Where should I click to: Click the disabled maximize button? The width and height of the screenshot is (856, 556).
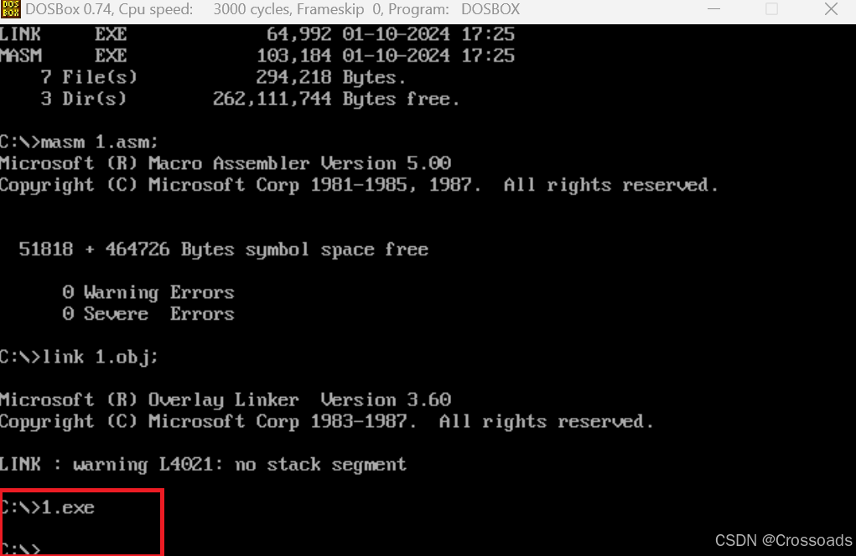(x=771, y=9)
